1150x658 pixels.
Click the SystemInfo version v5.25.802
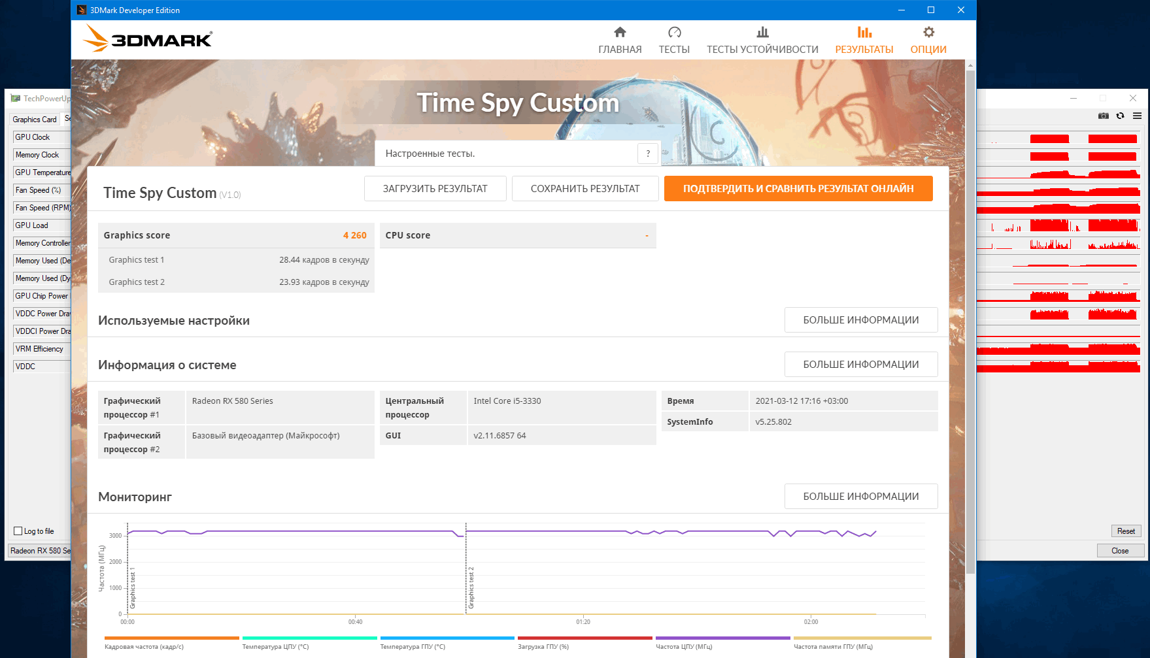pyautogui.click(x=773, y=422)
